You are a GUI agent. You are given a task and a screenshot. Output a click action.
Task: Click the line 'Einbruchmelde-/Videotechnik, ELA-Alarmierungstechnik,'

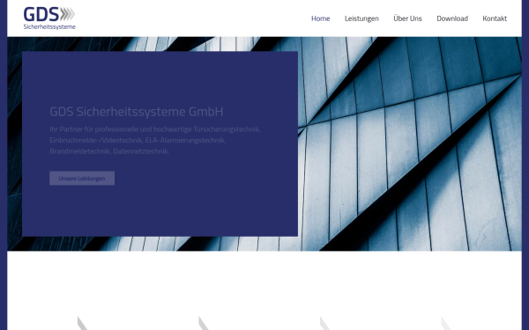coord(138,140)
